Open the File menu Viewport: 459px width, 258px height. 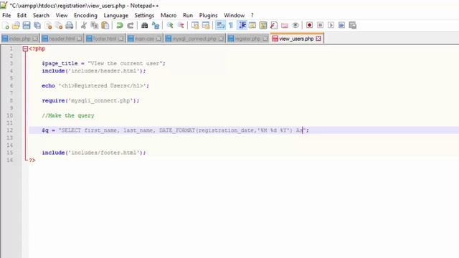(6, 15)
